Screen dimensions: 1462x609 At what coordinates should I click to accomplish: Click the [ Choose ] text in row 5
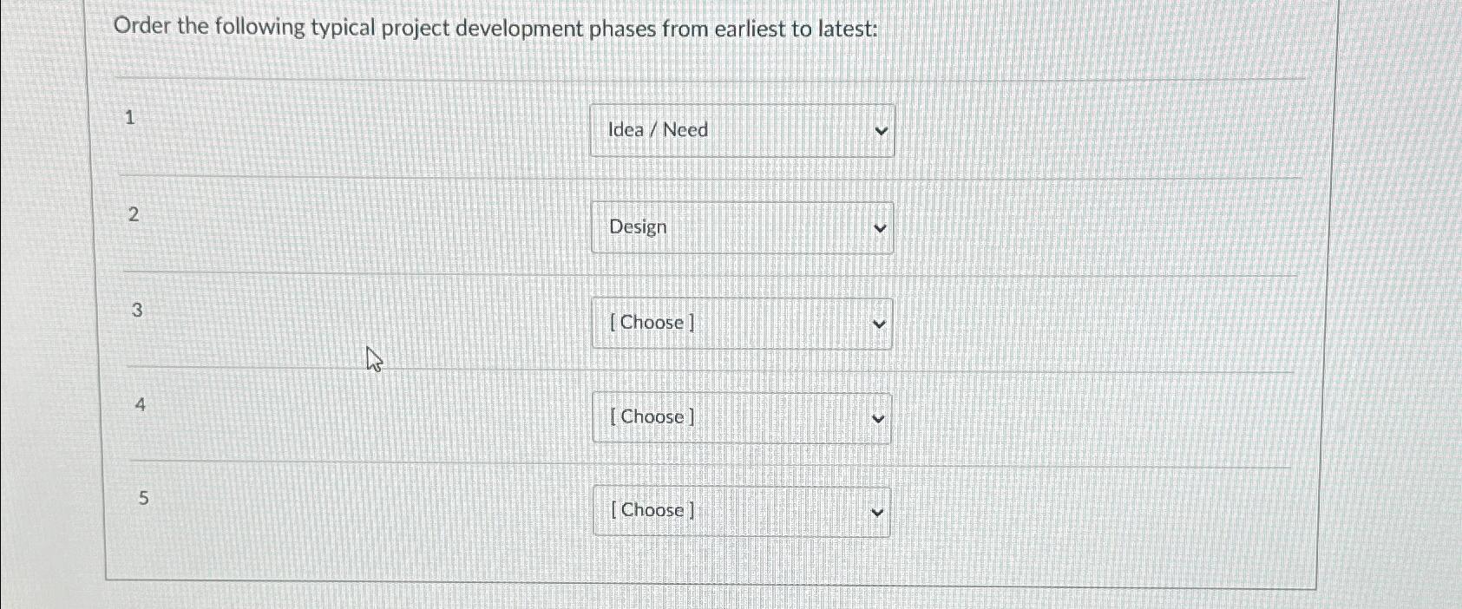652,510
